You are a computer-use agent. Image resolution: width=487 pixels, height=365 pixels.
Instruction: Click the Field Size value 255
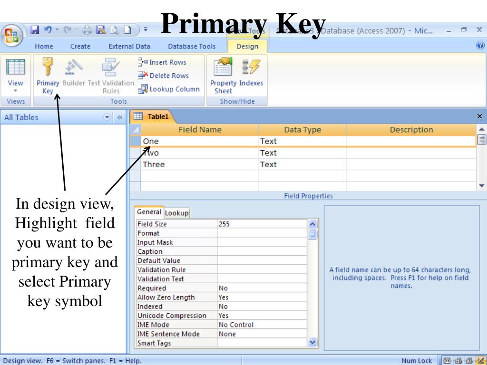tap(262, 224)
